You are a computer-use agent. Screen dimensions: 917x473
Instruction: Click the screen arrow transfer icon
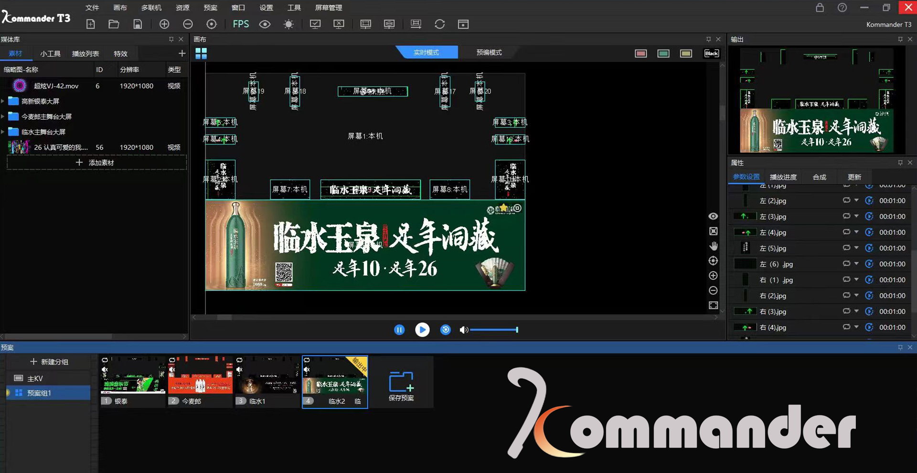pyautogui.click(x=416, y=24)
